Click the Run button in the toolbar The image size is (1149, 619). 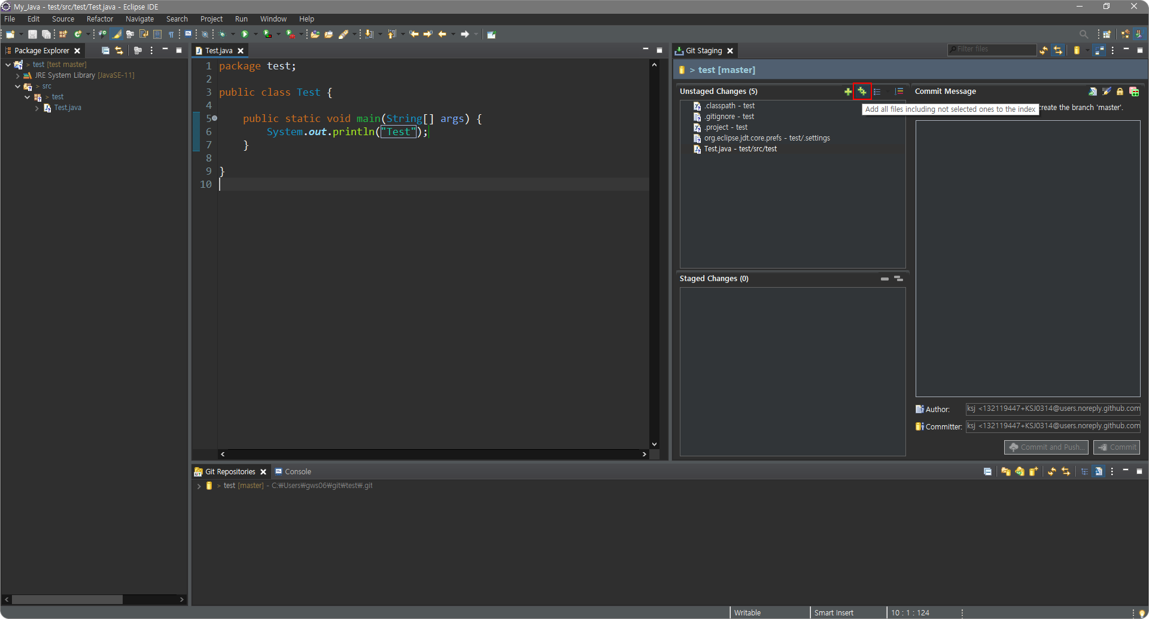click(245, 34)
